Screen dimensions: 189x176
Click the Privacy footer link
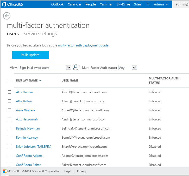[81, 171]
